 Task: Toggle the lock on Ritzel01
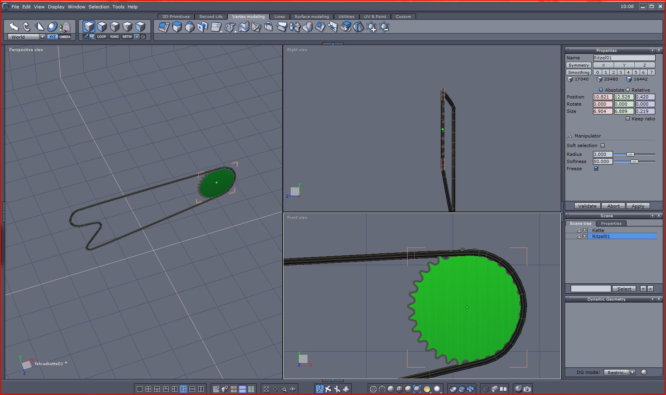click(x=579, y=236)
